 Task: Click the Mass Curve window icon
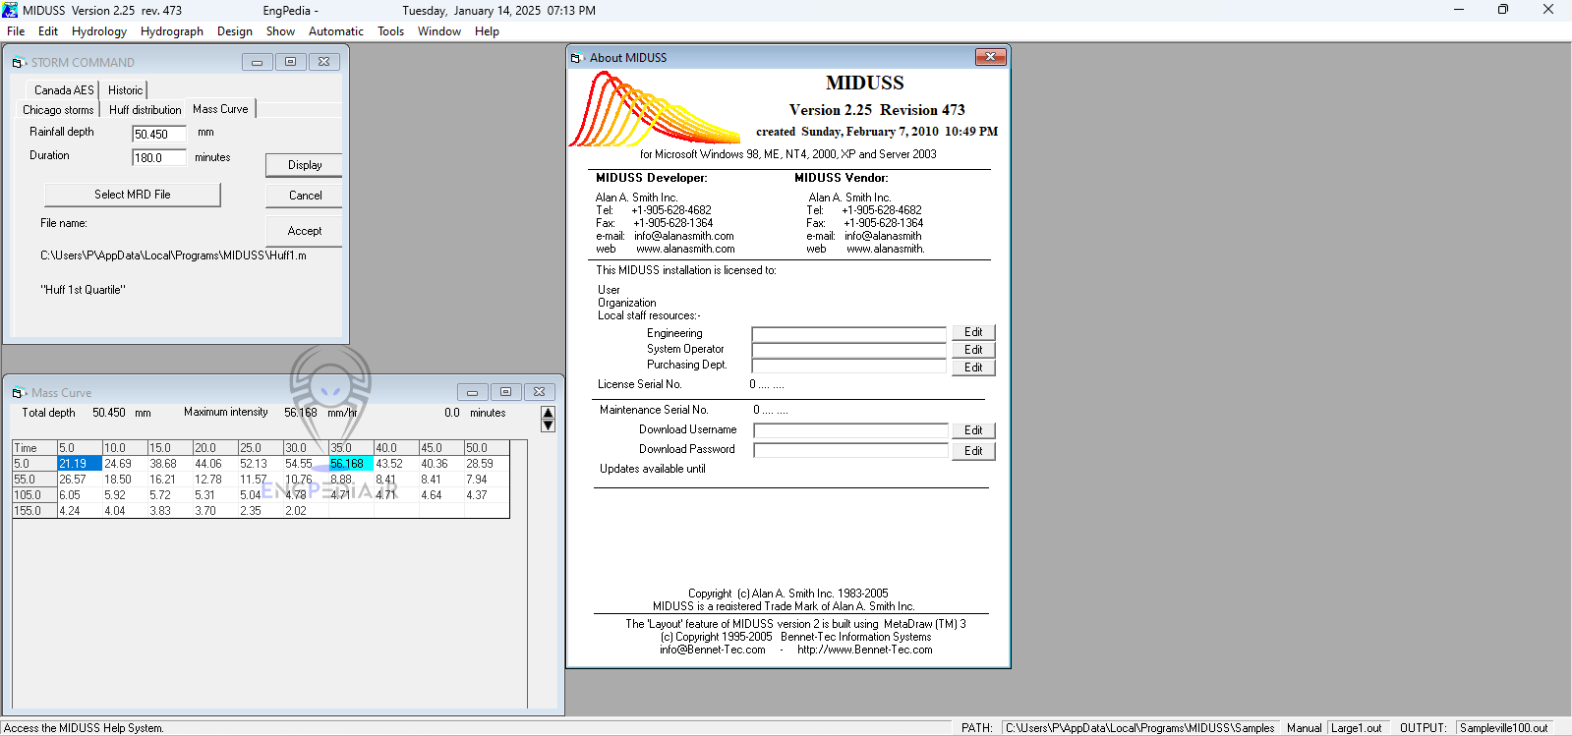click(19, 393)
